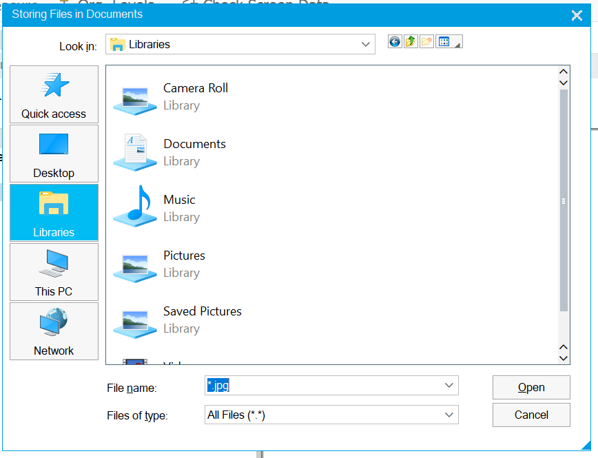The width and height of the screenshot is (598, 458).
Task: Click the Libraries folder icon in Look in box
Action: pos(117,45)
